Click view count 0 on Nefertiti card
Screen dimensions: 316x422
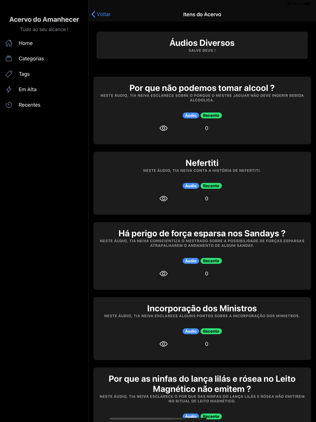point(207,198)
